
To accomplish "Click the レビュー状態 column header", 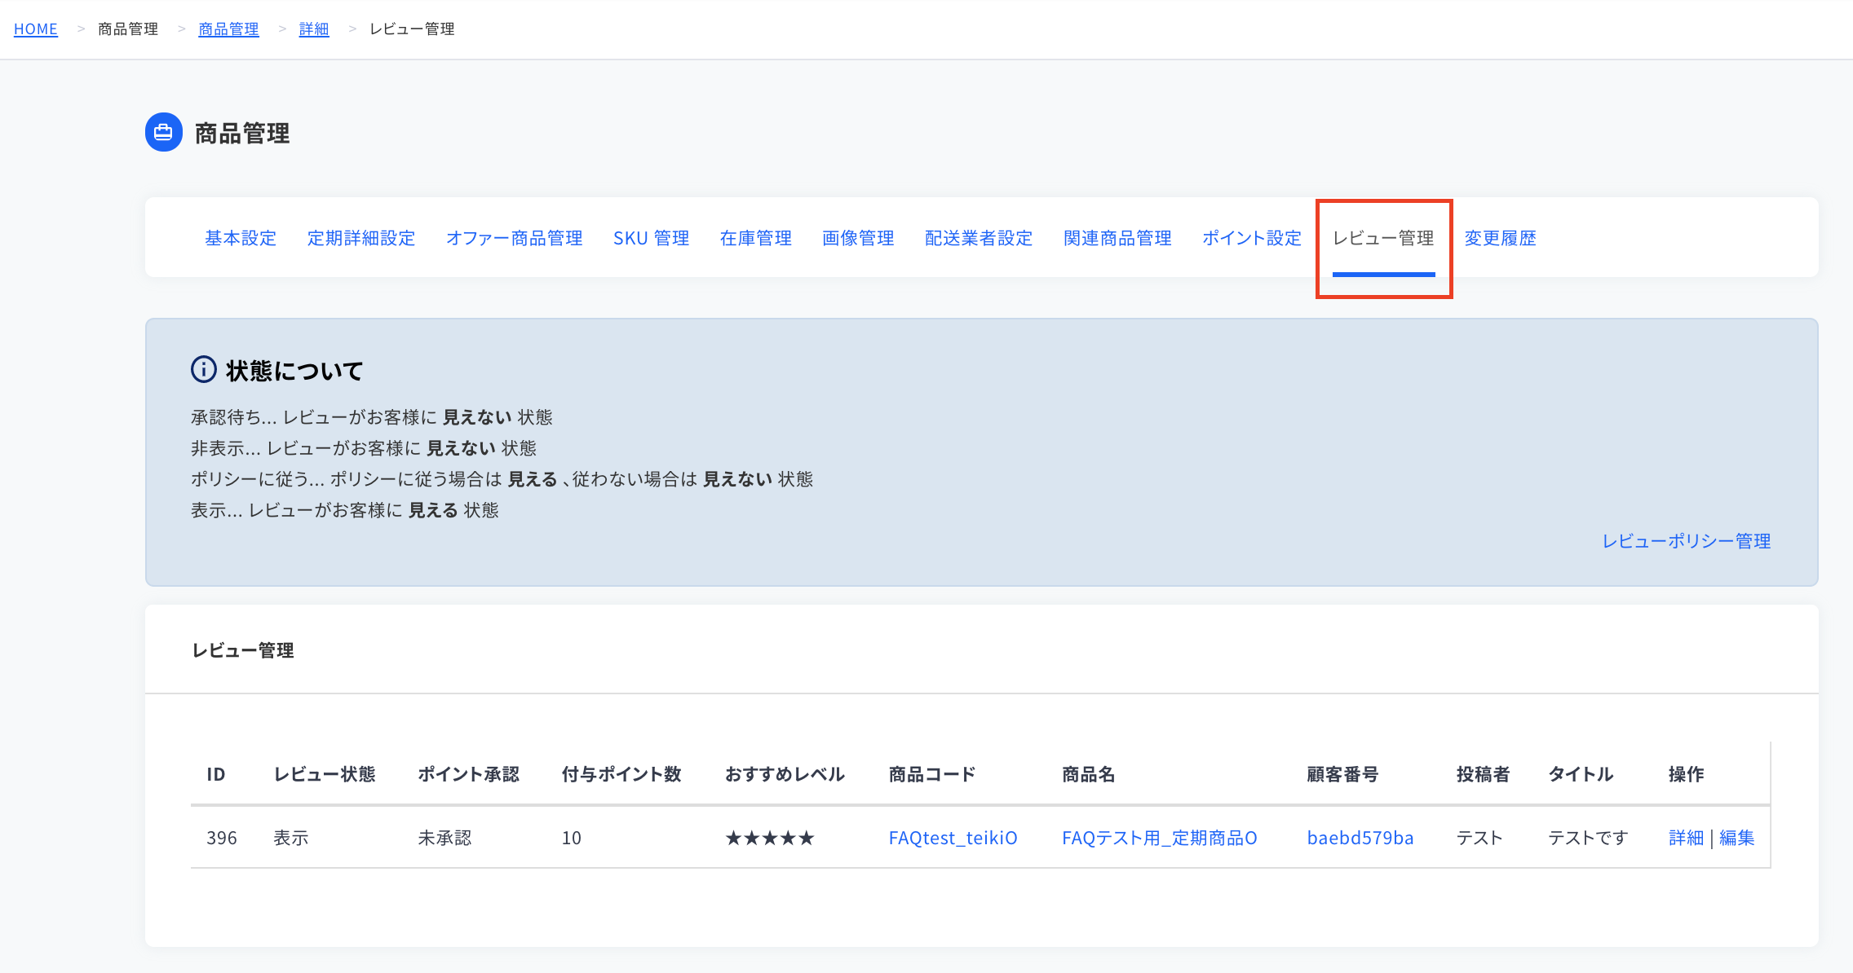I will coord(325,774).
